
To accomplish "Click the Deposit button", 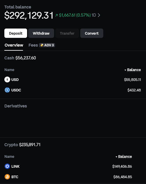I will (x=16, y=33).
